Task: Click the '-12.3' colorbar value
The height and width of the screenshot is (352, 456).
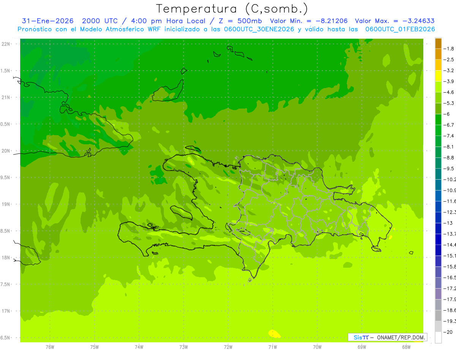Action: [450, 212]
